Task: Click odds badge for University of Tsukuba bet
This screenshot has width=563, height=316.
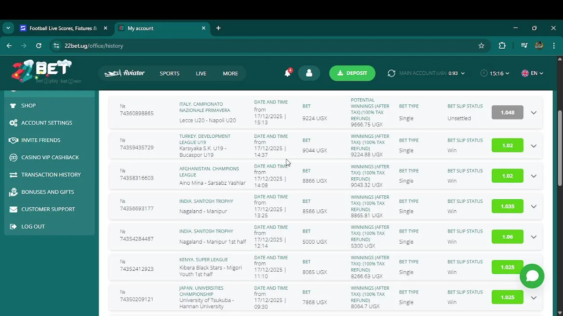Action: (x=507, y=297)
